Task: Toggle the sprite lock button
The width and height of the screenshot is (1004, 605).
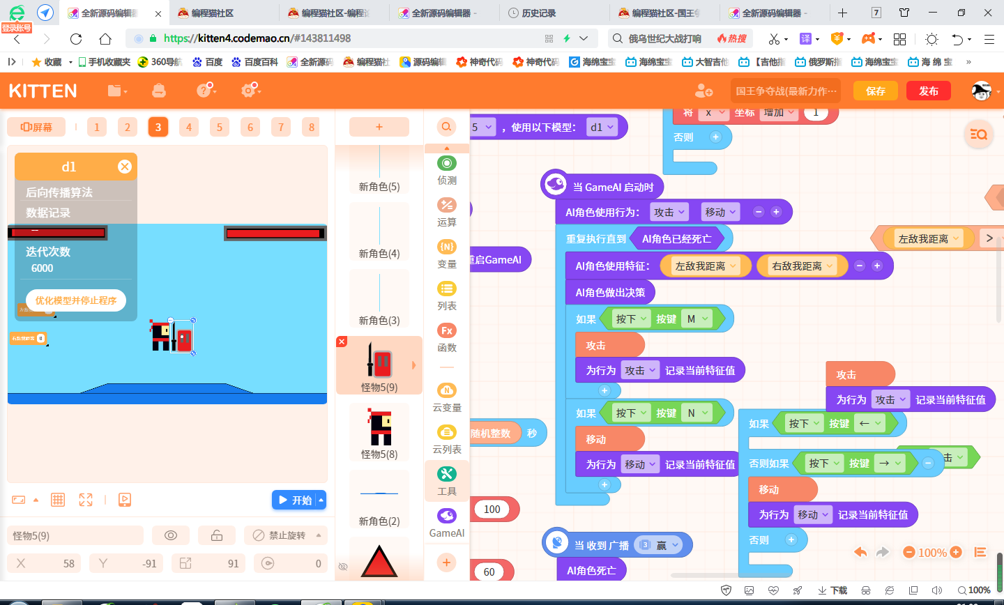Action: 217,535
